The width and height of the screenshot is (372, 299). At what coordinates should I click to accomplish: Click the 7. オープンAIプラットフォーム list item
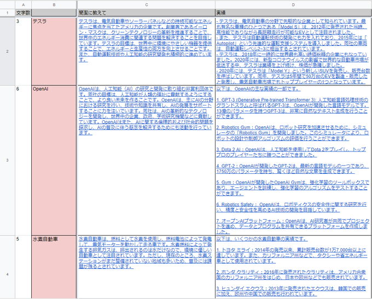pyautogui.click(x=293, y=226)
